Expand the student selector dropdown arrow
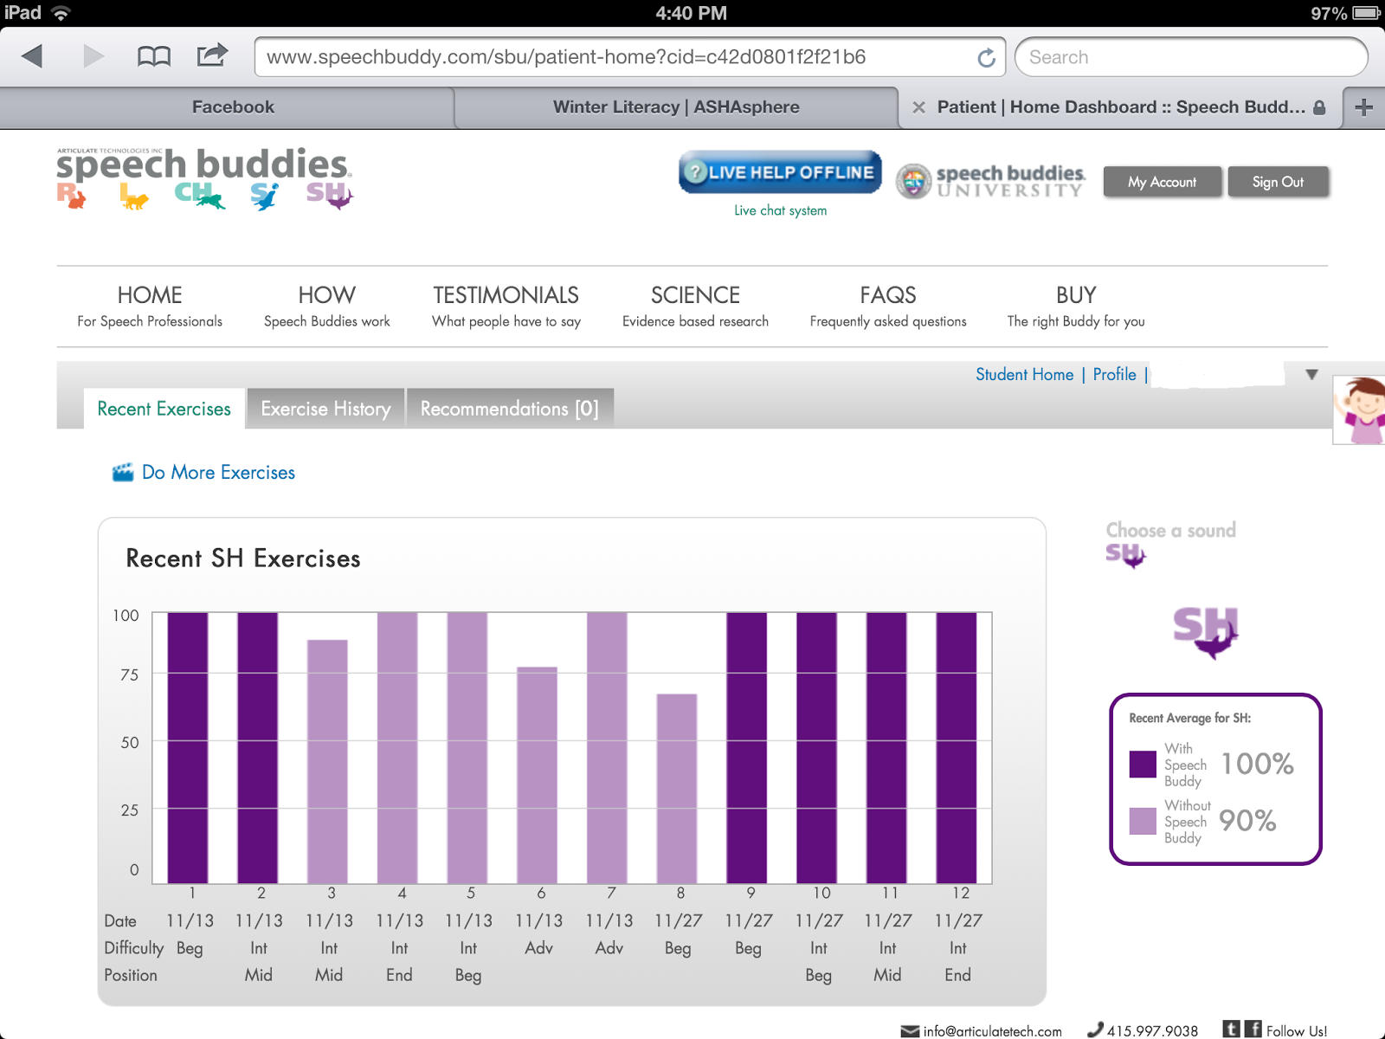The width and height of the screenshot is (1385, 1039). (x=1312, y=374)
